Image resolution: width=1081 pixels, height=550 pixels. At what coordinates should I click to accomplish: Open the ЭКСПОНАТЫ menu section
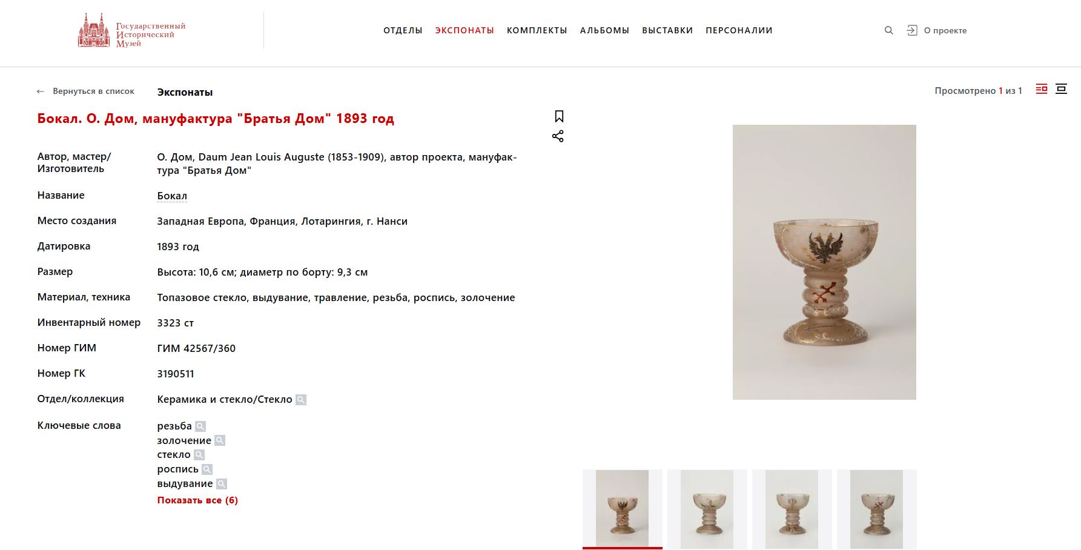464,30
